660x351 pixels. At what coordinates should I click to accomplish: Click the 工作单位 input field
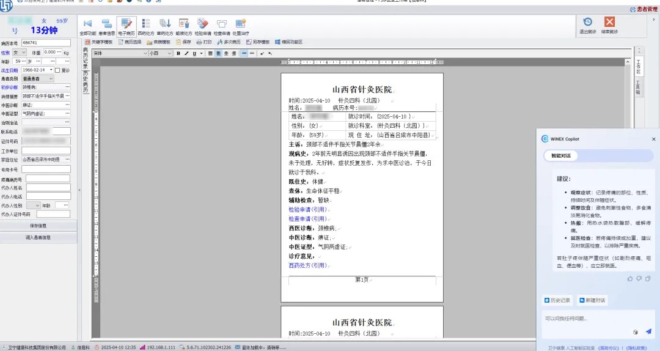click(x=46, y=151)
